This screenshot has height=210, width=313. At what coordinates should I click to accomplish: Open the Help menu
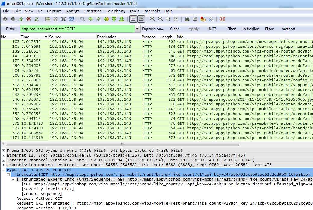click(x=168, y=11)
